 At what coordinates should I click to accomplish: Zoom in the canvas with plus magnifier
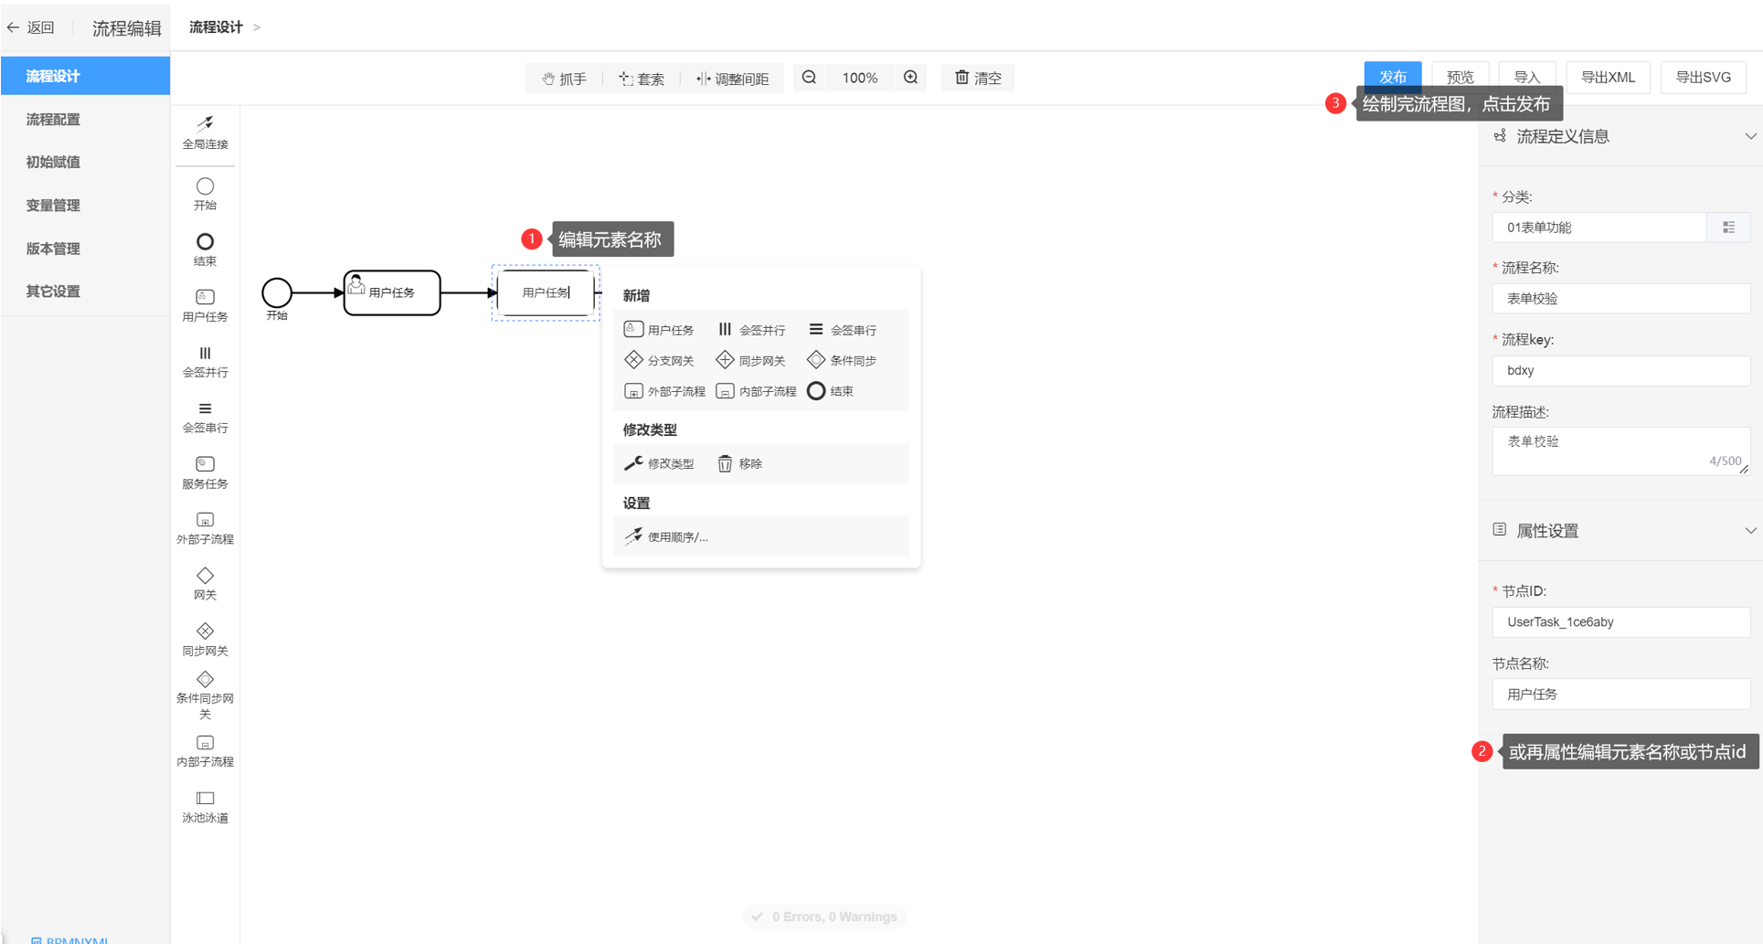(910, 78)
